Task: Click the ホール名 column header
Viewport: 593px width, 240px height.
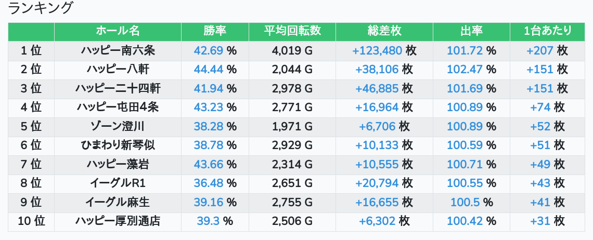Action: click(118, 31)
